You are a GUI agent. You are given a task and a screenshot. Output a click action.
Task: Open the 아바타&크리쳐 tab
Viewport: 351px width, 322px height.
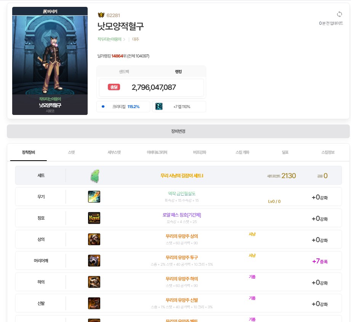point(157,152)
